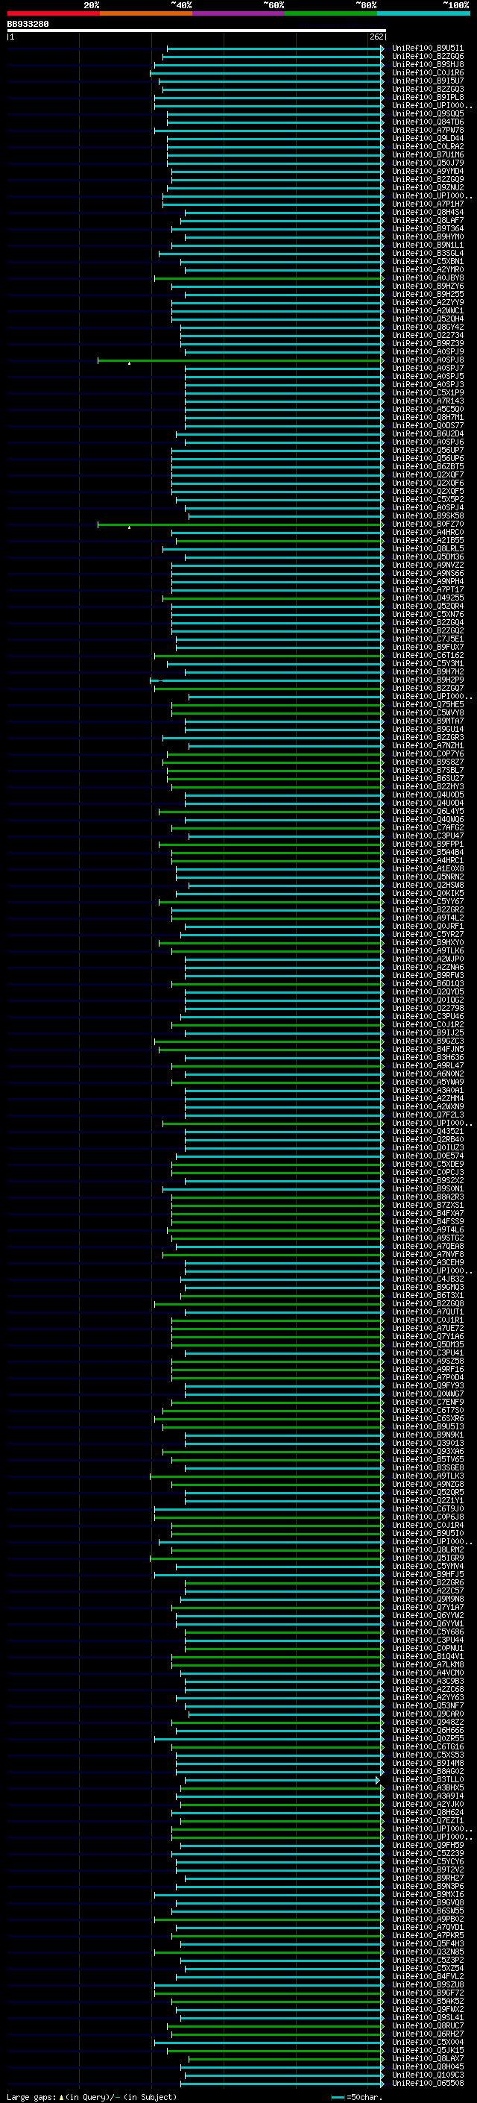Open hit UniRef100_O22734
The image size is (477, 2103).
click(428, 336)
